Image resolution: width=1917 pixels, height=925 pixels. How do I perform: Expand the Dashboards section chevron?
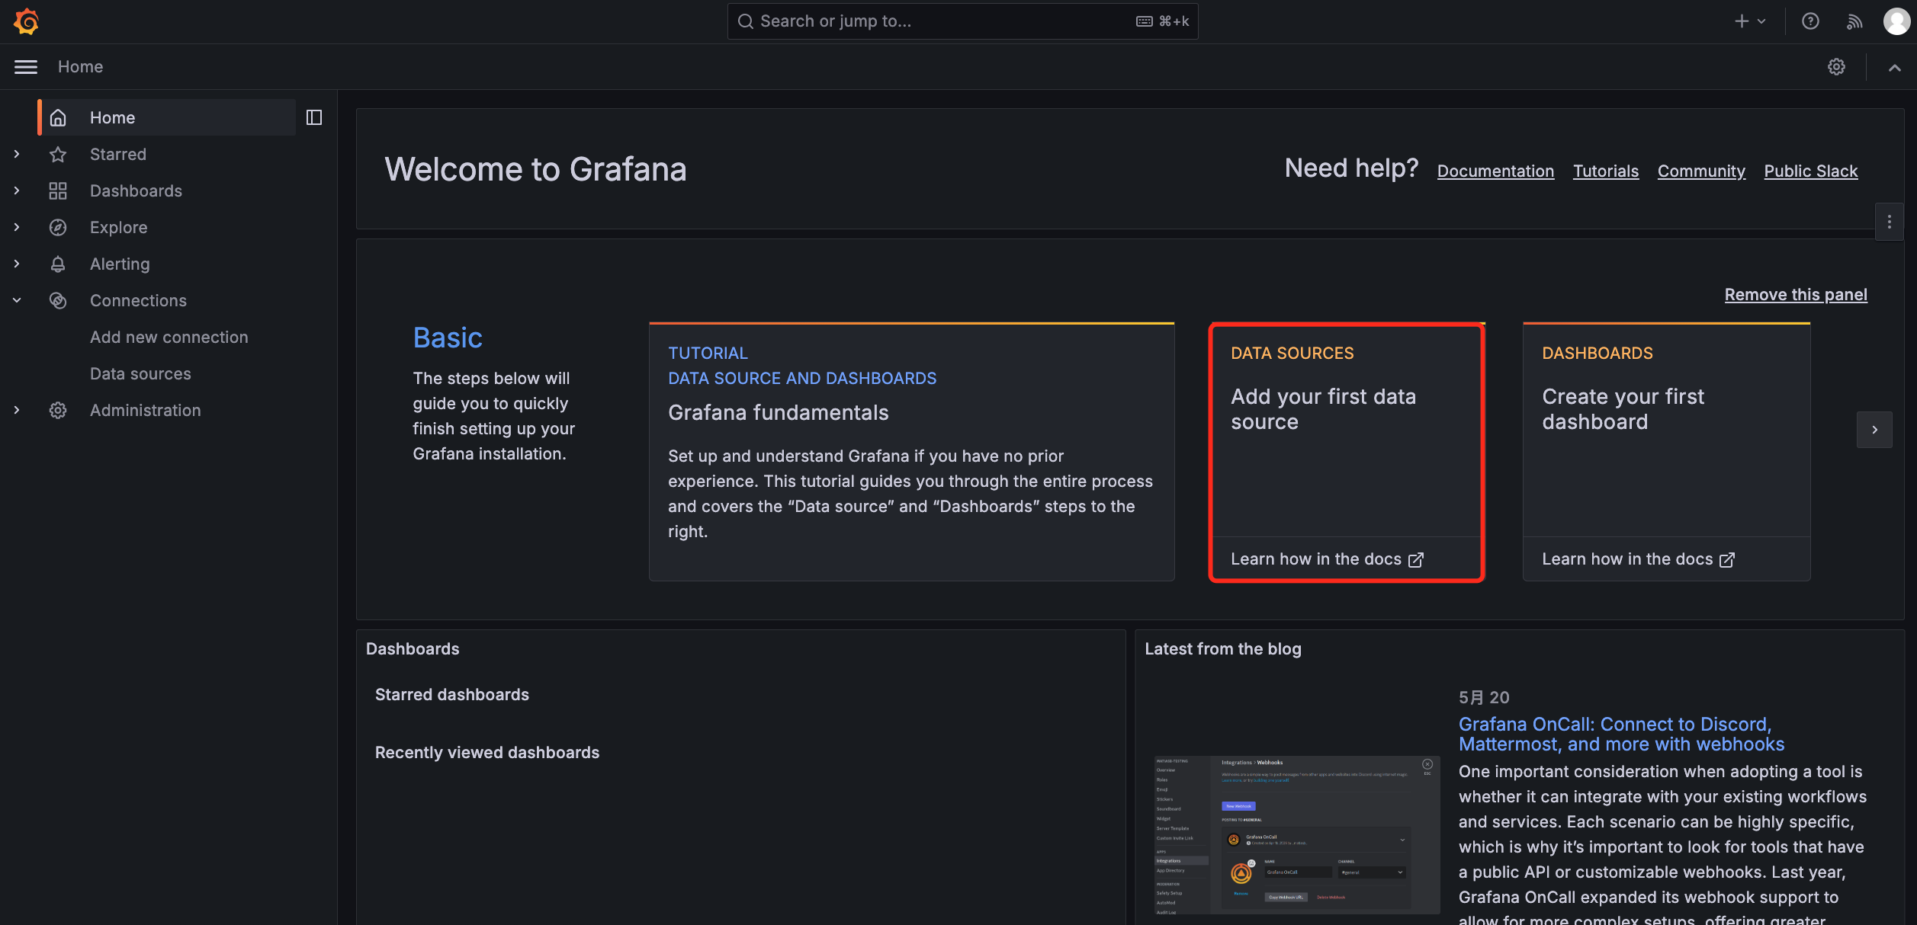click(x=17, y=190)
